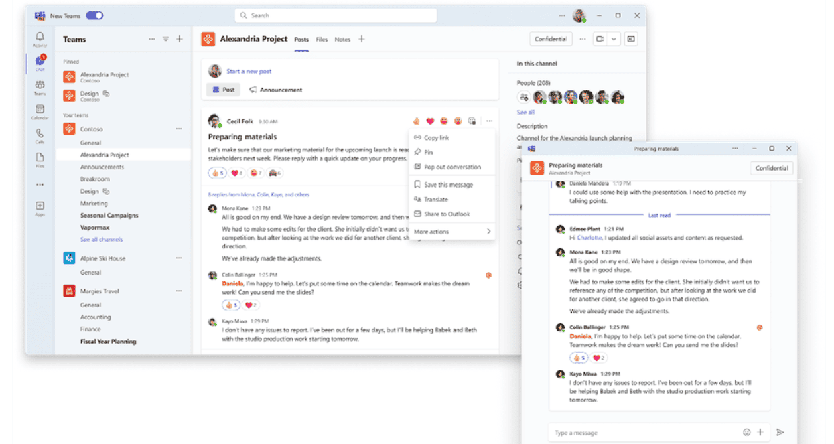Open the Seasonal Campaigns channel
834x444 pixels.
pyautogui.click(x=109, y=216)
